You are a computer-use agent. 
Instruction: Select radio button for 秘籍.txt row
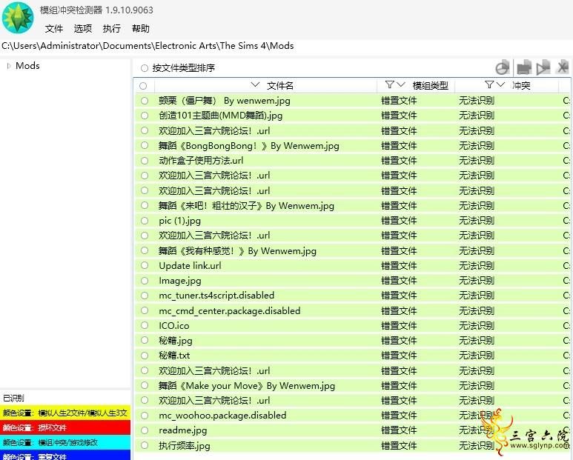(x=145, y=356)
